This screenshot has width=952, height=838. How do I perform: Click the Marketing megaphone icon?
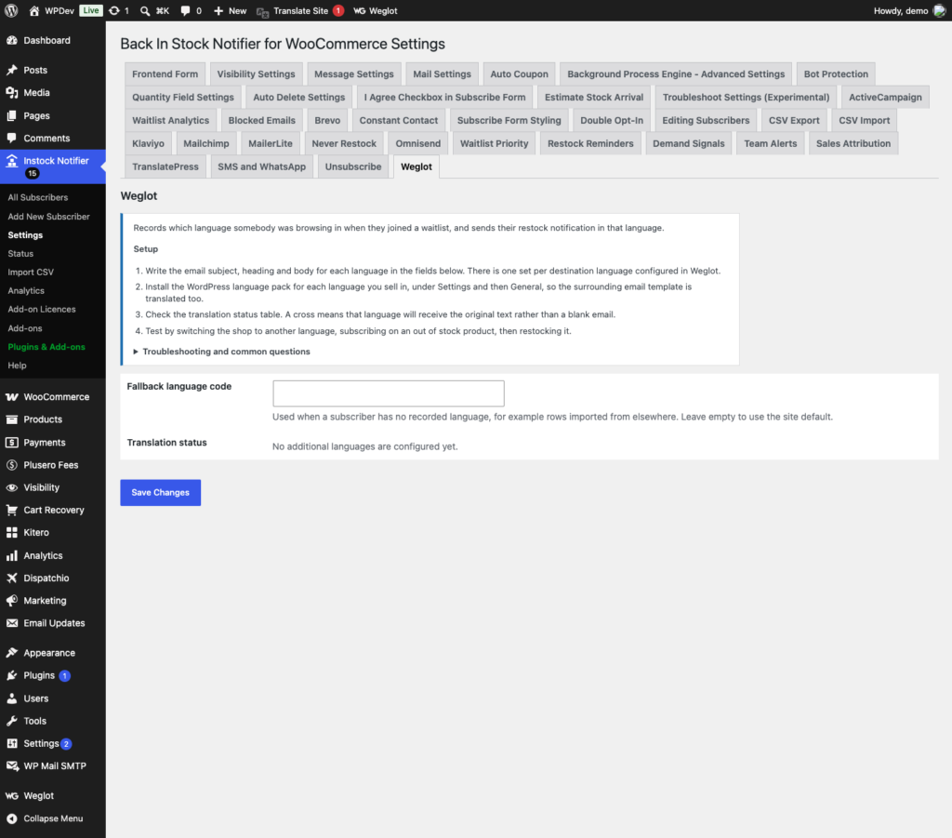coord(11,600)
